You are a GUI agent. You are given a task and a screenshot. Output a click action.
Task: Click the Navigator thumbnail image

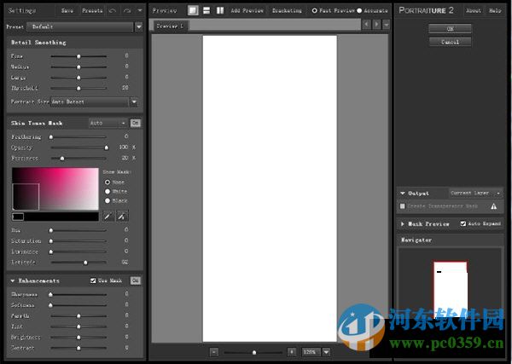pyautogui.click(x=451, y=289)
